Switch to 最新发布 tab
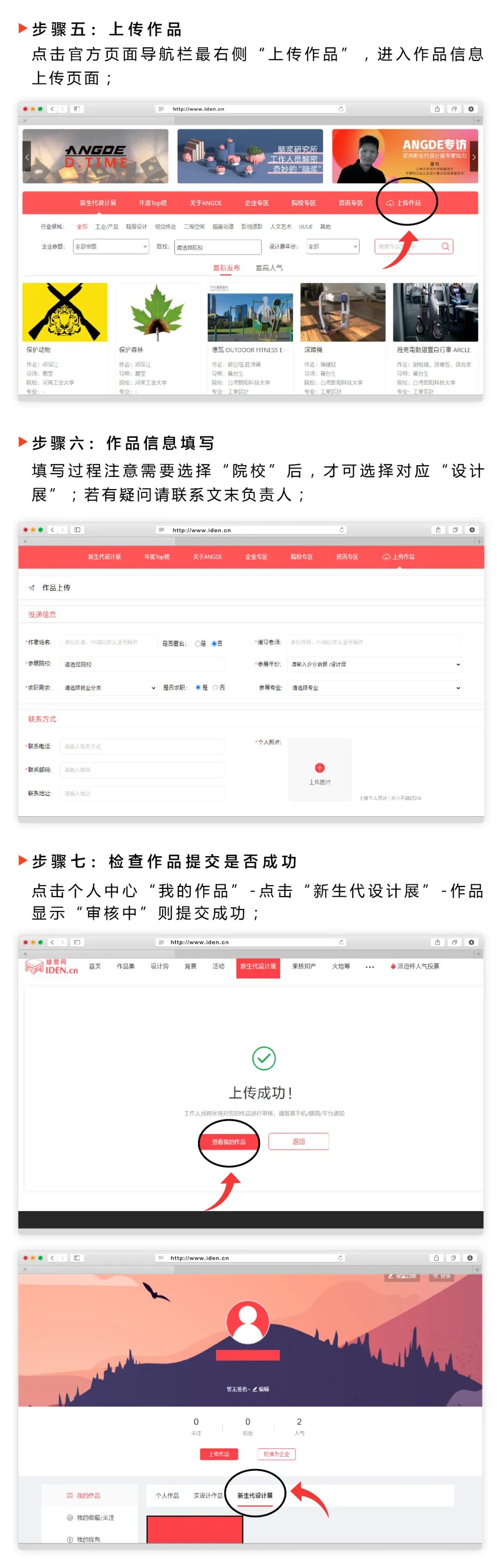 coord(226,267)
